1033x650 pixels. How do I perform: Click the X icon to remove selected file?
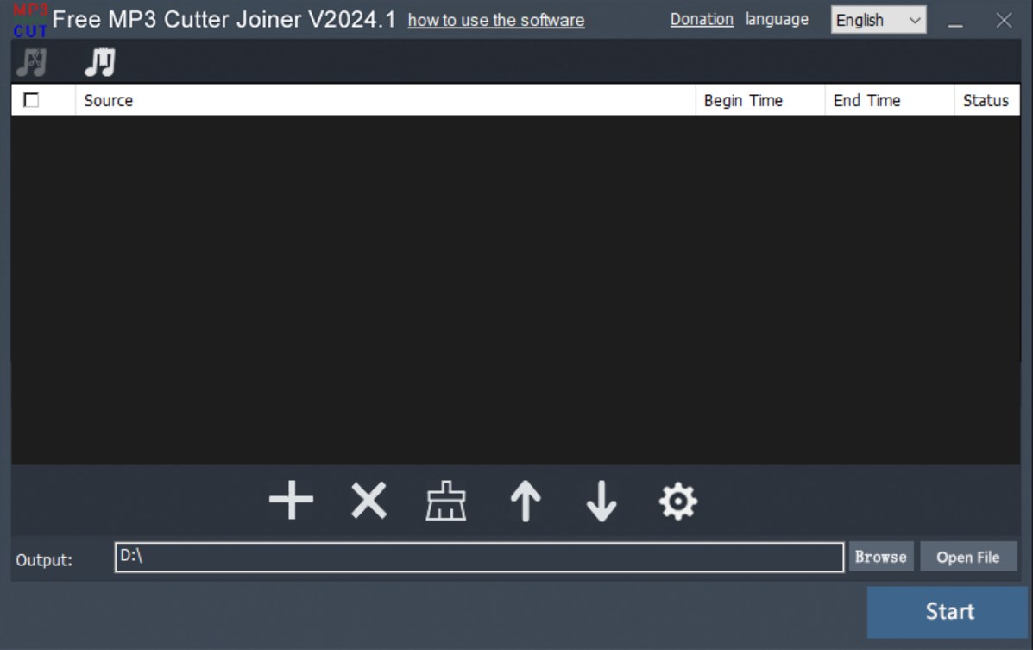(367, 501)
